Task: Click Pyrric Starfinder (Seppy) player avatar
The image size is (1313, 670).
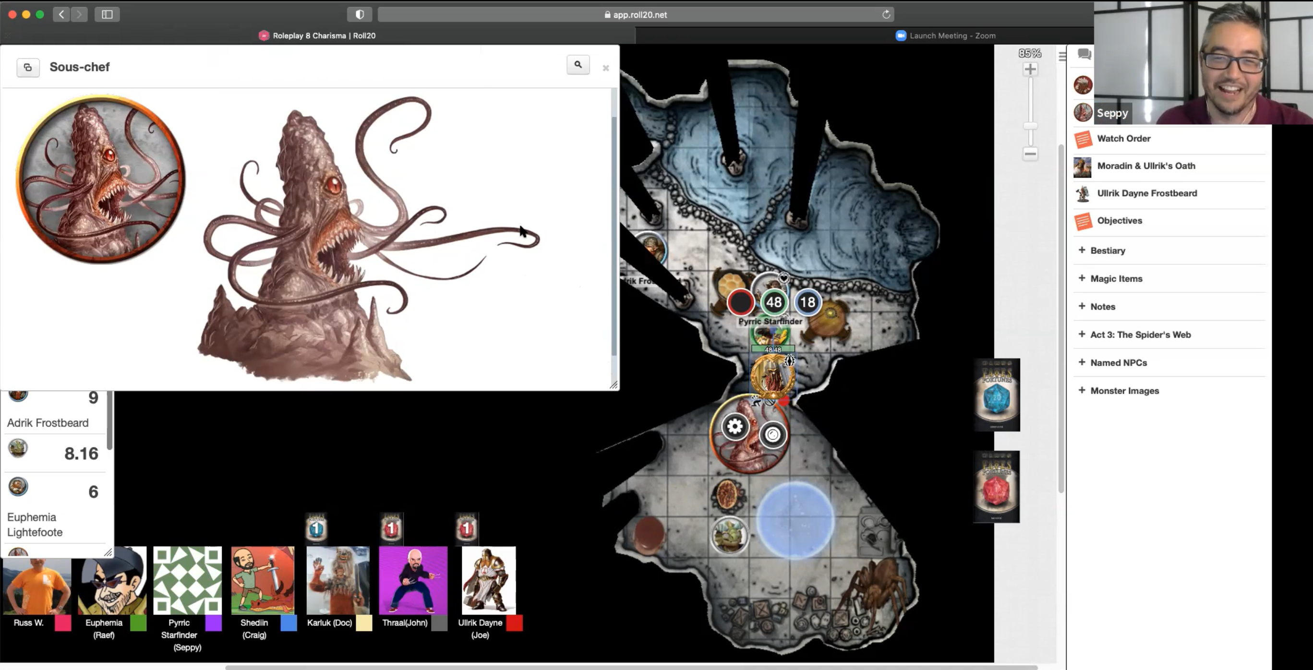Action: 188,581
